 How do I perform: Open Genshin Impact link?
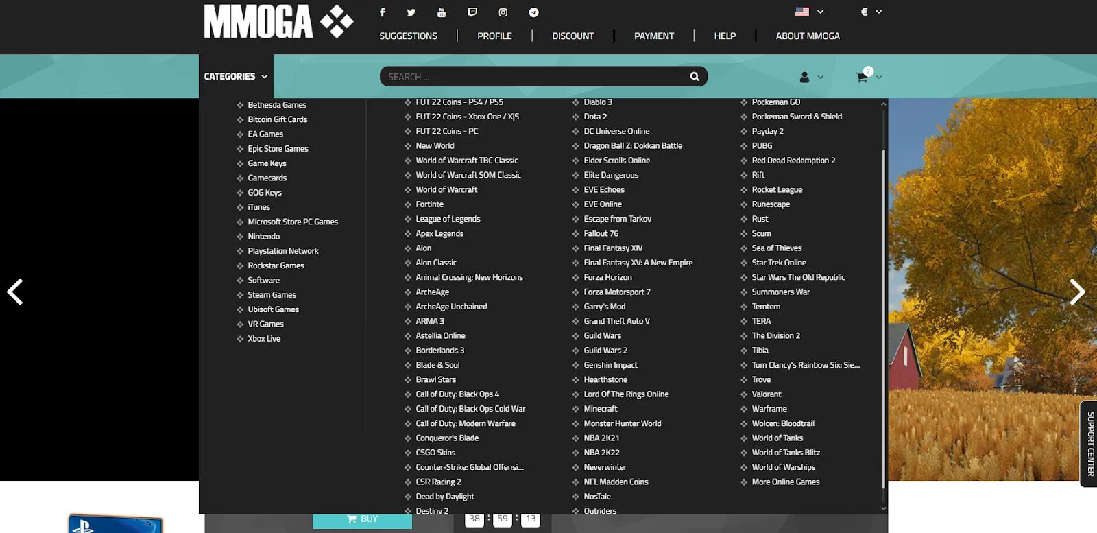click(x=610, y=365)
